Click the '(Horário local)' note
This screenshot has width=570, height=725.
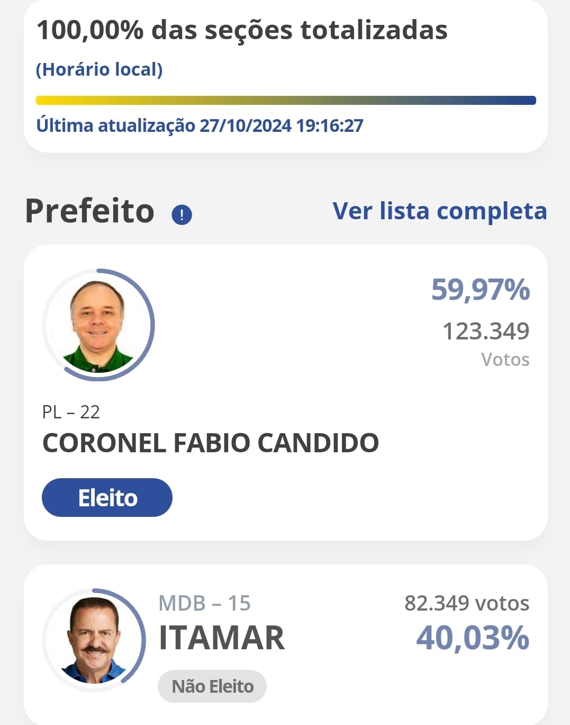[99, 69]
